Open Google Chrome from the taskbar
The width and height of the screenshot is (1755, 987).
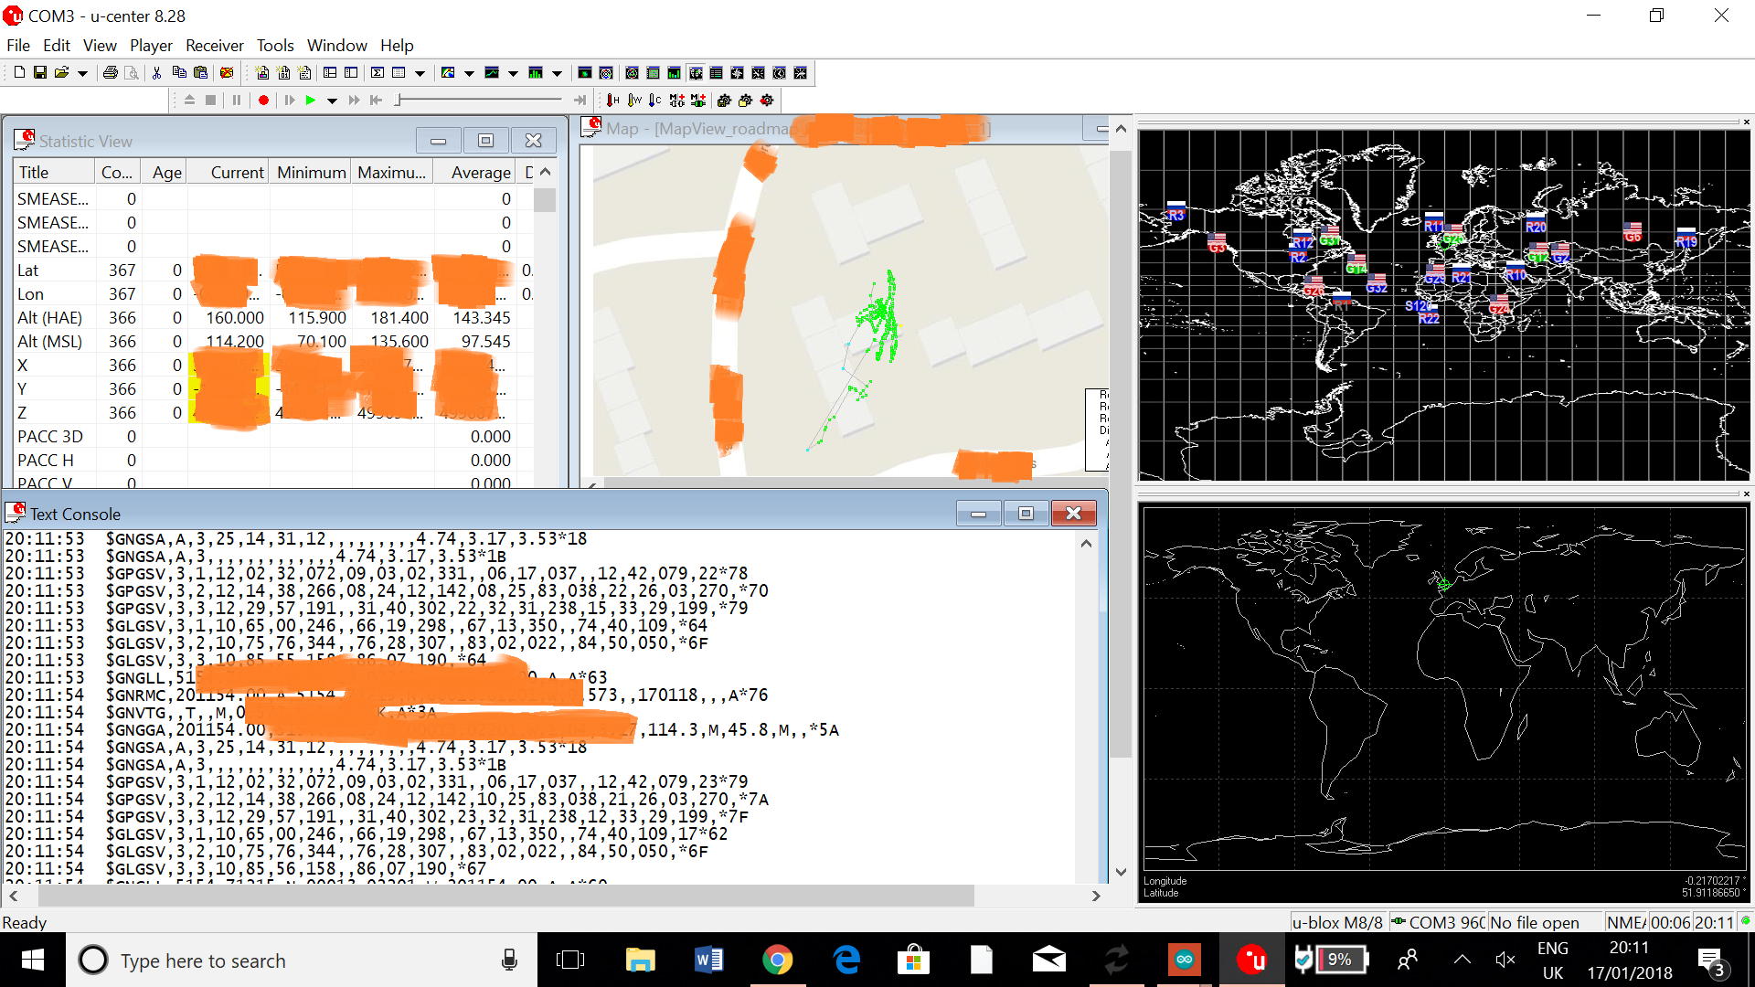[x=777, y=960]
